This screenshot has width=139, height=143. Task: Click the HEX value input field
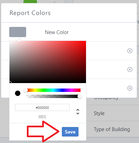pyautogui.click(x=42, y=107)
